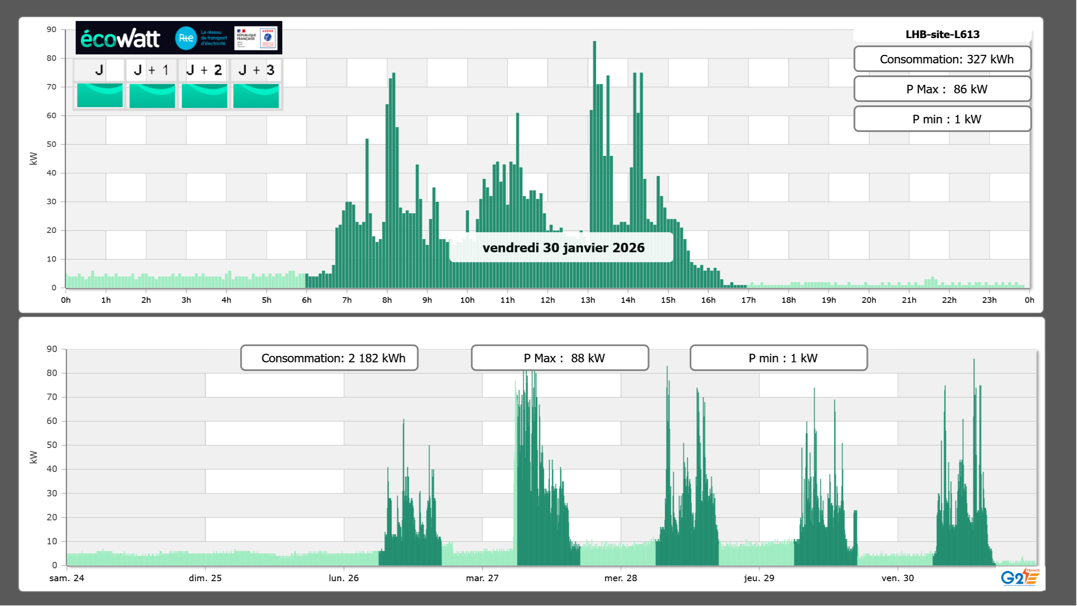The width and height of the screenshot is (1077, 606).
Task: Click the 13h axis tick label
Action: tap(588, 300)
